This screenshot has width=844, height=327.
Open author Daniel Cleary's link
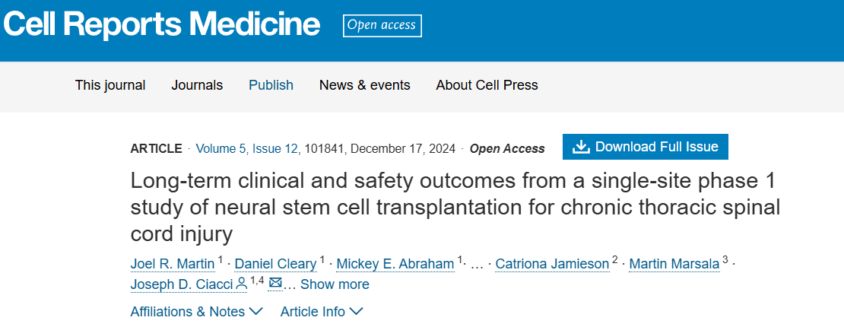point(274,264)
